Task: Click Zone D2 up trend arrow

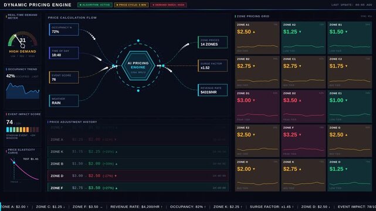Action: 300,100
